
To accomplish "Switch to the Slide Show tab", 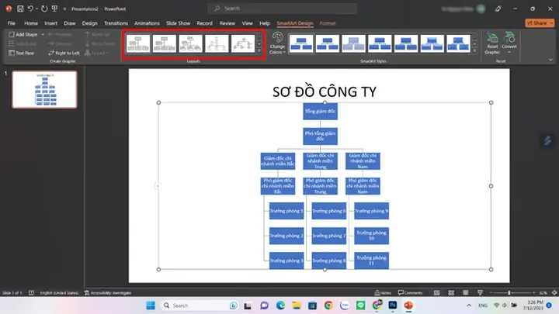I will point(178,23).
